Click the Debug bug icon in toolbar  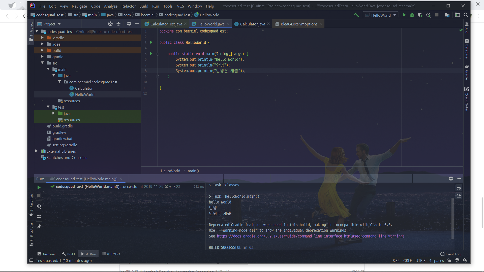(412, 15)
